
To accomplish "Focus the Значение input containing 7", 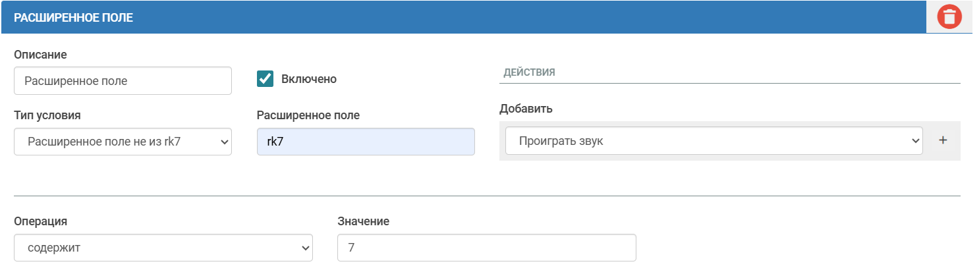I will click(x=486, y=248).
